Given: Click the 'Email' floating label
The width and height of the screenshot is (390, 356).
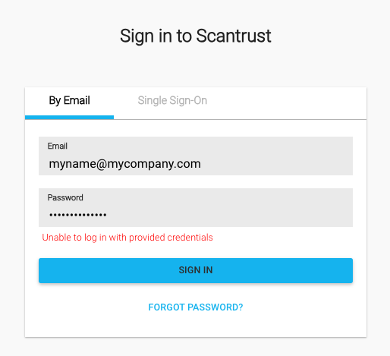Looking at the screenshot, I should [58, 146].
